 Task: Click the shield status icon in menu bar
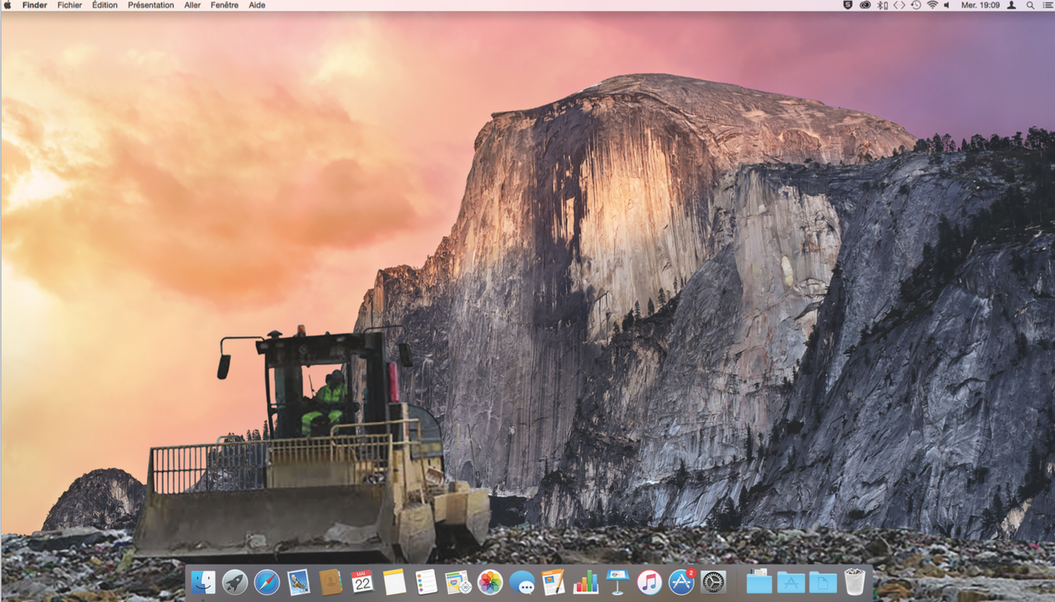pos(848,5)
